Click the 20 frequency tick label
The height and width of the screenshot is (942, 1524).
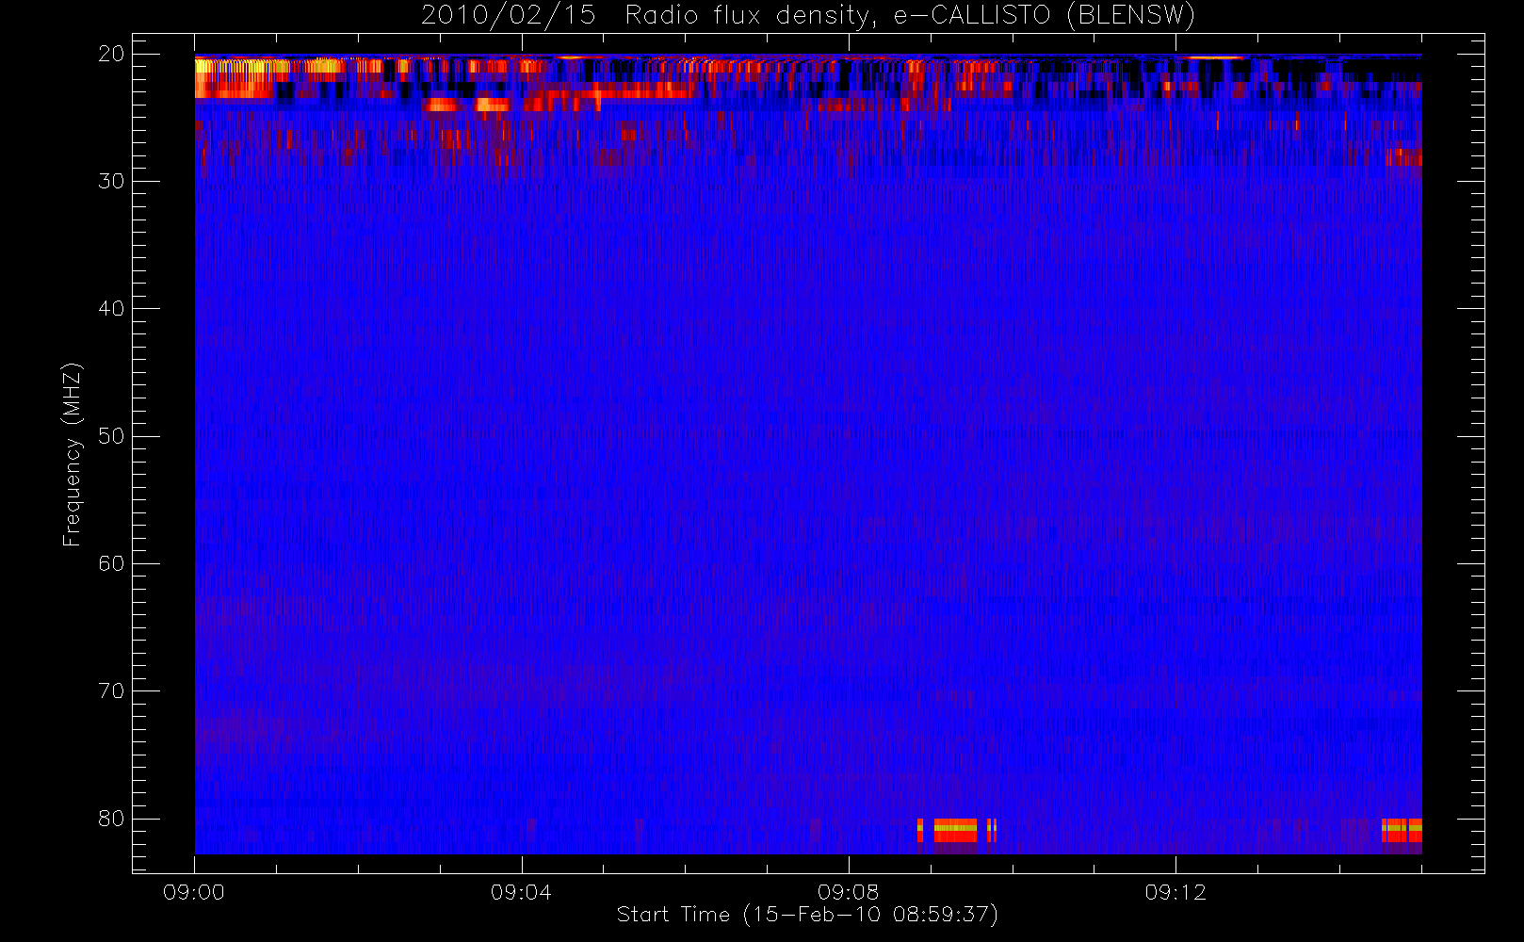(111, 54)
